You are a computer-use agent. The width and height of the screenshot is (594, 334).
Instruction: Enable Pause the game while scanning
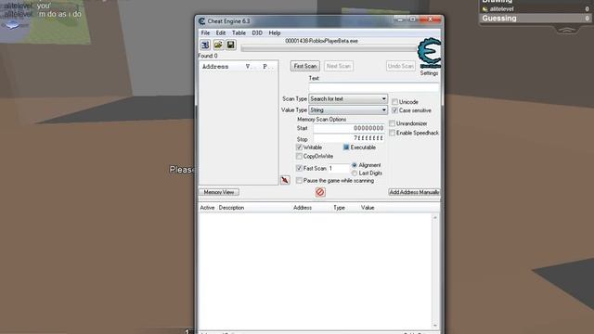pos(299,181)
